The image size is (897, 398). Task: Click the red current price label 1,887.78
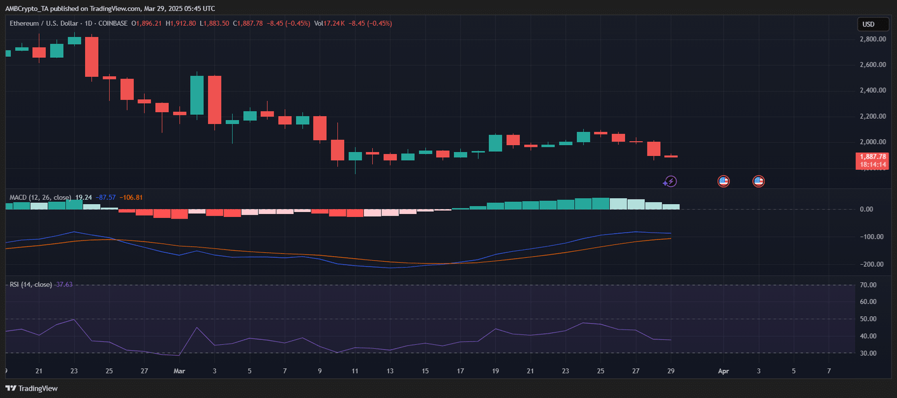click(x=872, y=160)
